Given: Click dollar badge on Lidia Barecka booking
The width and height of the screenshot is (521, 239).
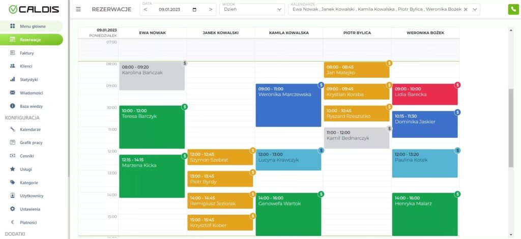Looking at the screenshot, I should (x=457, y=85).
